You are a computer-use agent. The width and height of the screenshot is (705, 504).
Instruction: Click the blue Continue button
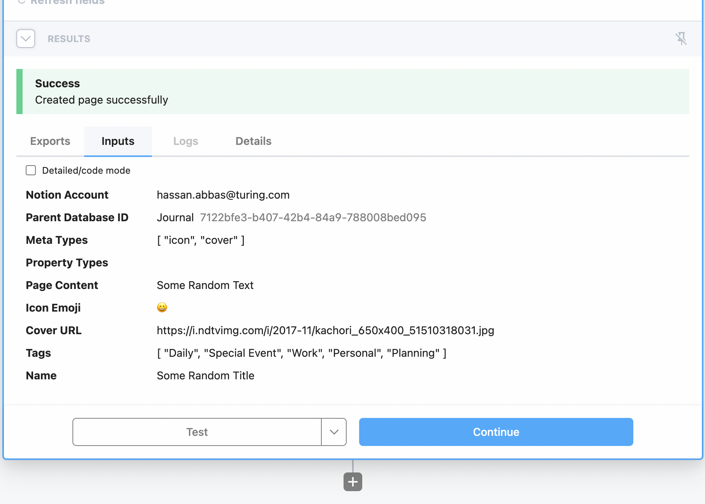point(496,432)
